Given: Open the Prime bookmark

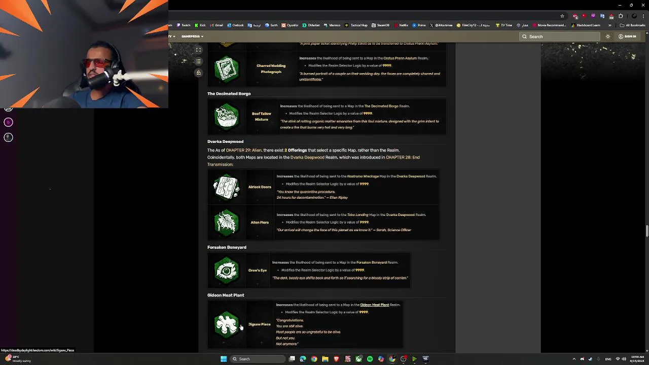Looking at the screenshot, I should click(419, 25).
